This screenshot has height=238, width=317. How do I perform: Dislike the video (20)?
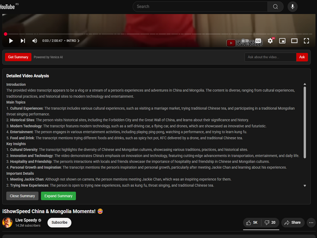click(x=270, y=223)
